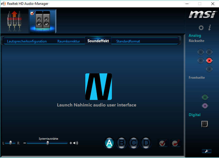Open the Lautsprecherkonfiguration tab
Image resolution: width=219 pixels, height=158 pixels.
[27, 41]
